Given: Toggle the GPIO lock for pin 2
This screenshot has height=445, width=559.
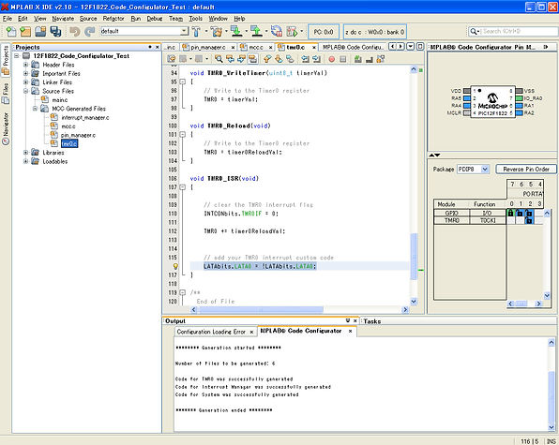Looking at the screenshot, I should coord(529,213).
